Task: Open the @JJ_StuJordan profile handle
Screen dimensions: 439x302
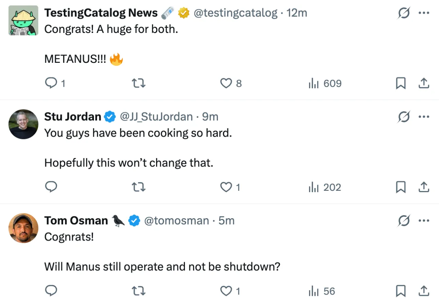Action: (x=156, y=117)
